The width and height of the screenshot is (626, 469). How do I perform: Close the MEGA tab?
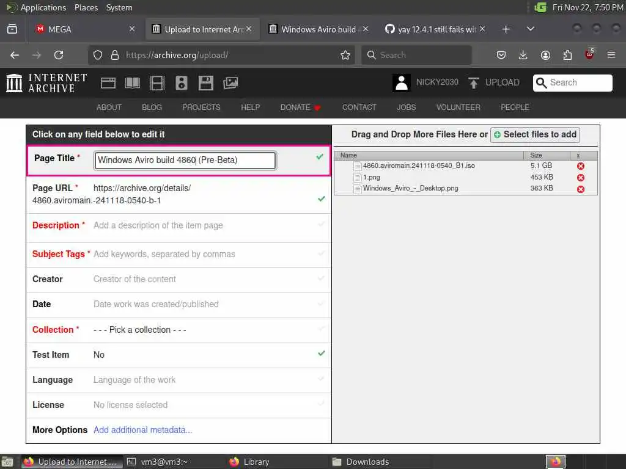click(x=132, y=29)
